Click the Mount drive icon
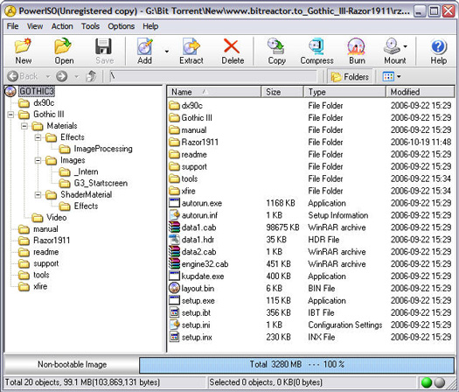The width and height of the screenshot is (459, 392). click(392, 46)
